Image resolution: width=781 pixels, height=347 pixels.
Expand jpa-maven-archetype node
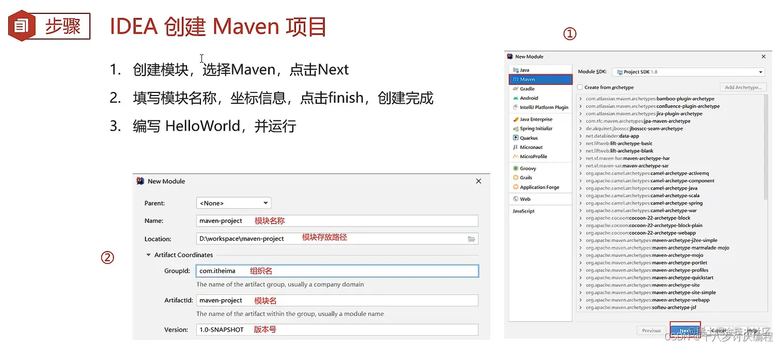tap(581, 121)
